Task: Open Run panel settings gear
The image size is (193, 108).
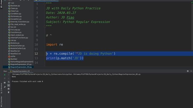Action: point(188,71)
